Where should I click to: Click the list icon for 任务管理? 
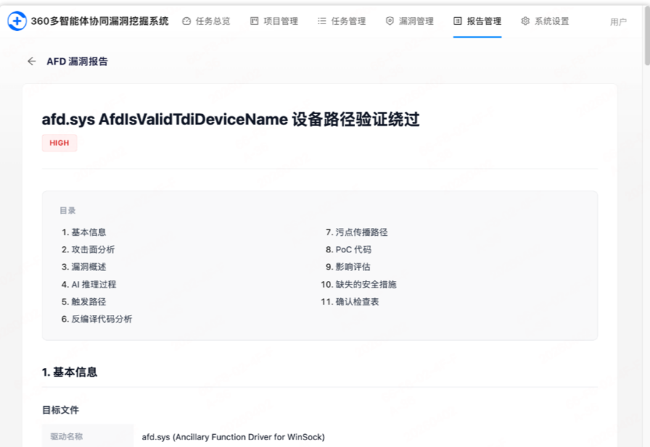pos(322,21)
